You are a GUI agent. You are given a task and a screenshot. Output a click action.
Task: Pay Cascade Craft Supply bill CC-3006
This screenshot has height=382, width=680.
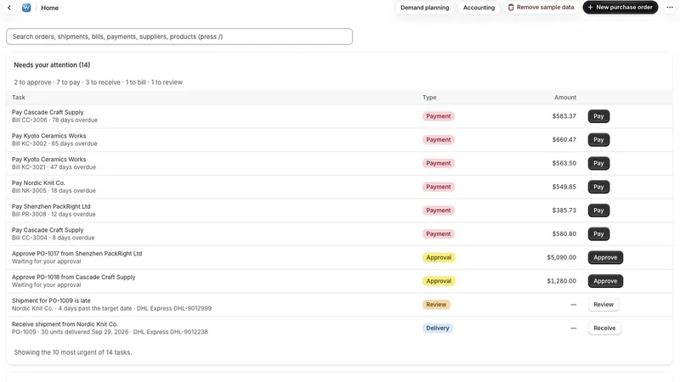pos(598,116)
